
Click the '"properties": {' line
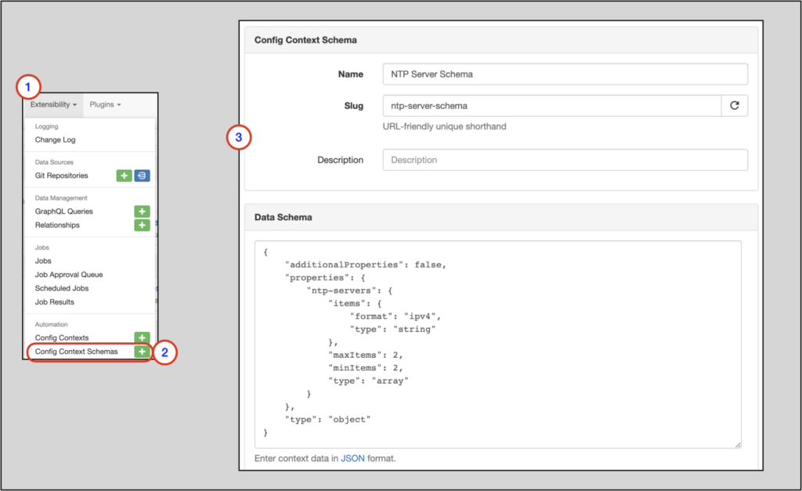(325, 278)
